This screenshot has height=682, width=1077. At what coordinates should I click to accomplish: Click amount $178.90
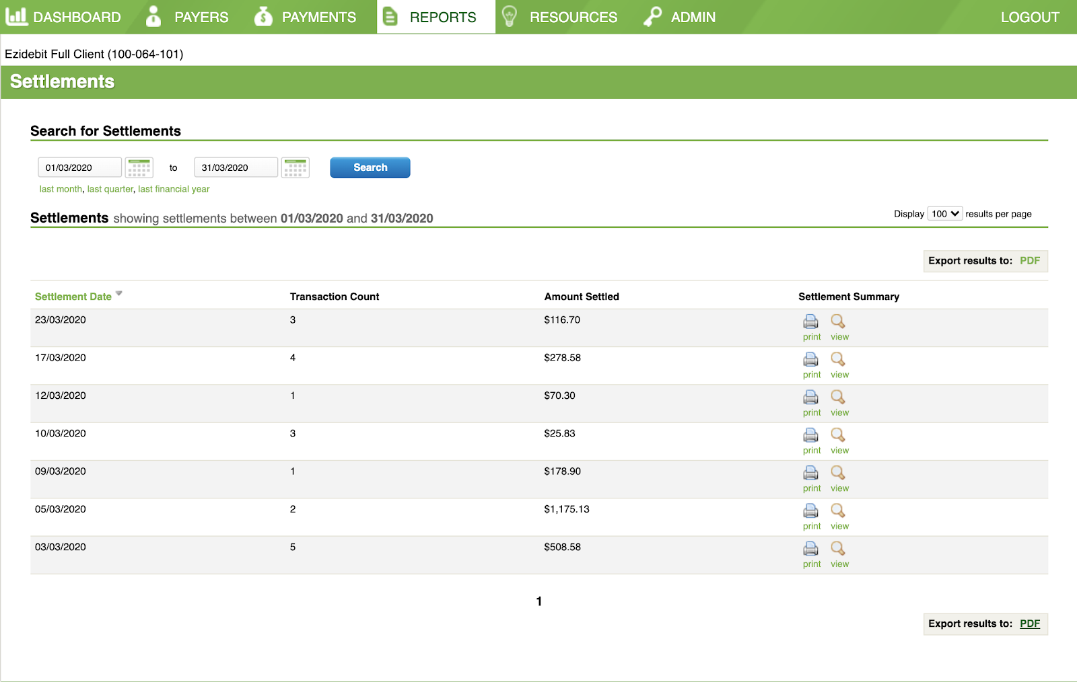(x=563, y=471)
